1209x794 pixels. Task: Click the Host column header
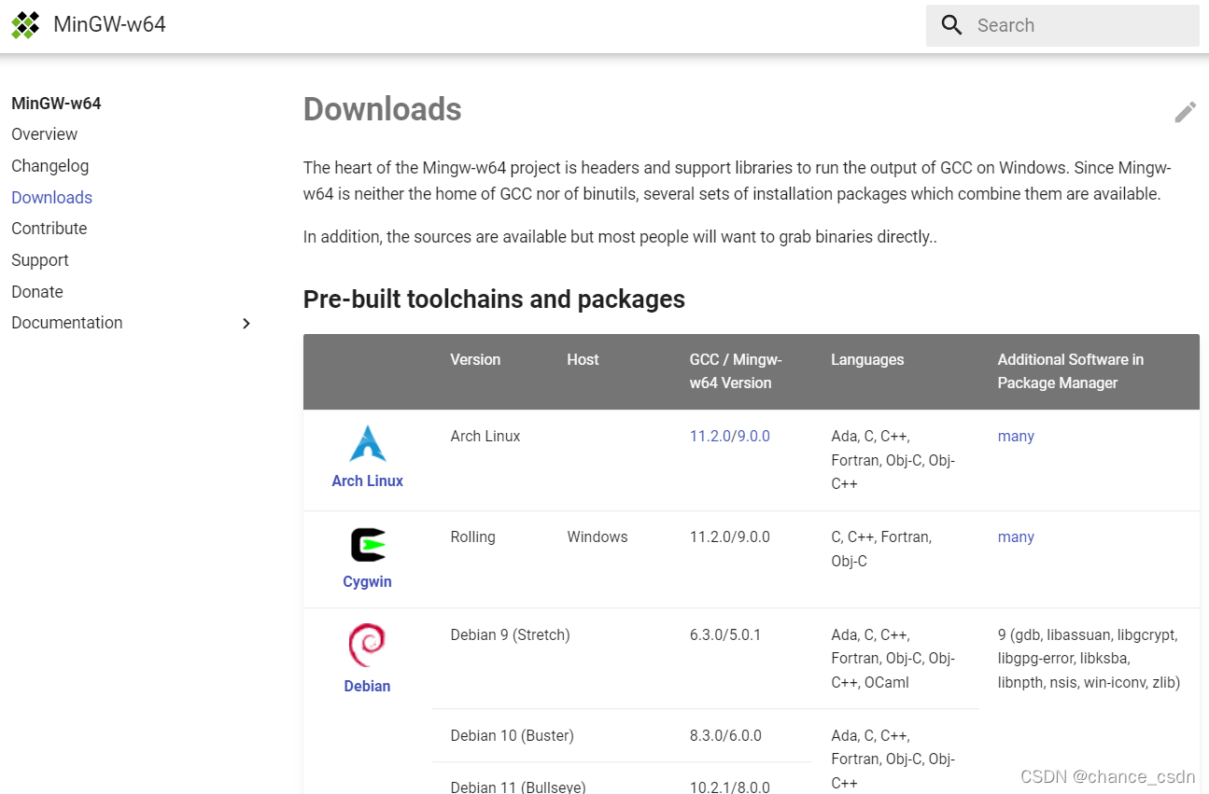[x=583, y=360]
